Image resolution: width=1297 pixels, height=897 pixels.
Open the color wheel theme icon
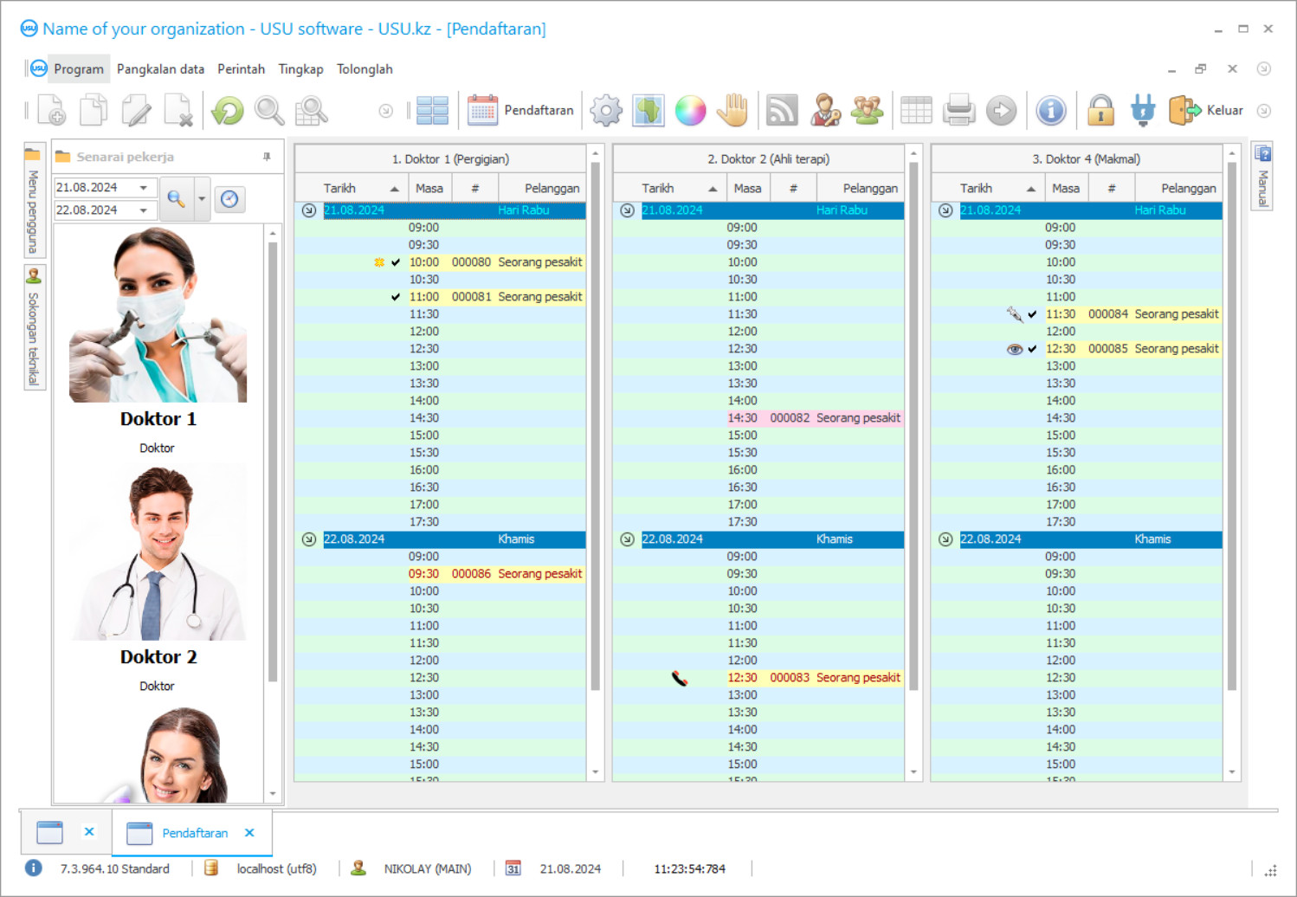(690, 111)
